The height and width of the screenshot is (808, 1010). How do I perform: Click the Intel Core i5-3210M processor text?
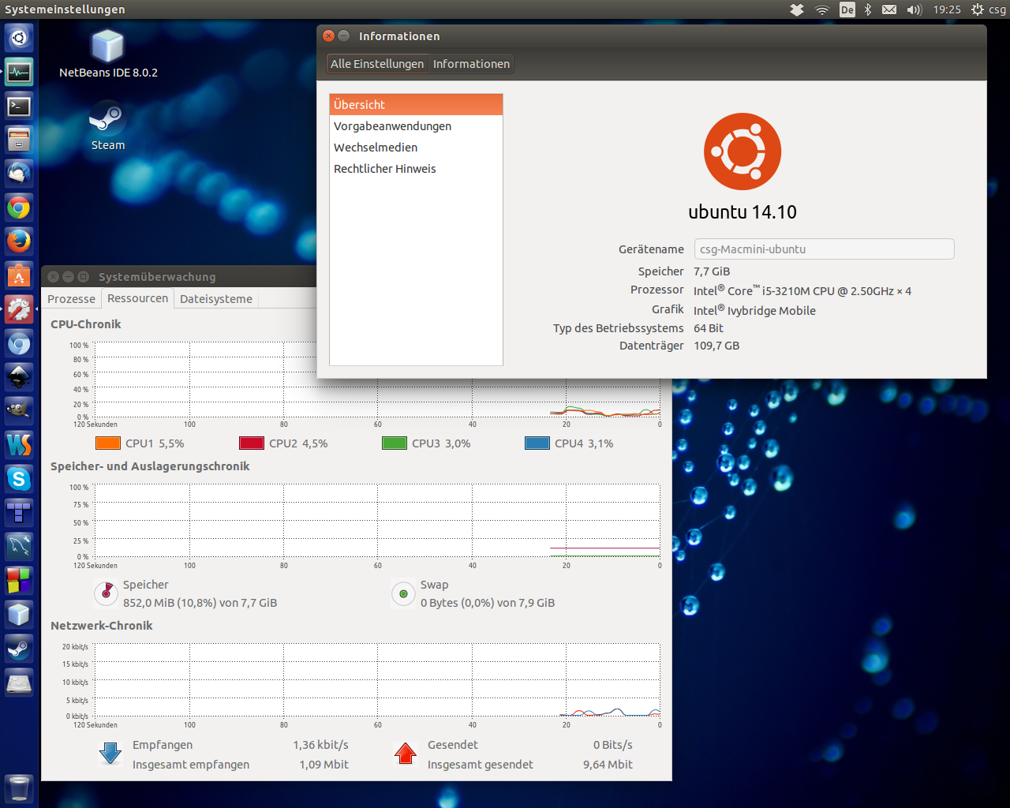tap(802, 291)
